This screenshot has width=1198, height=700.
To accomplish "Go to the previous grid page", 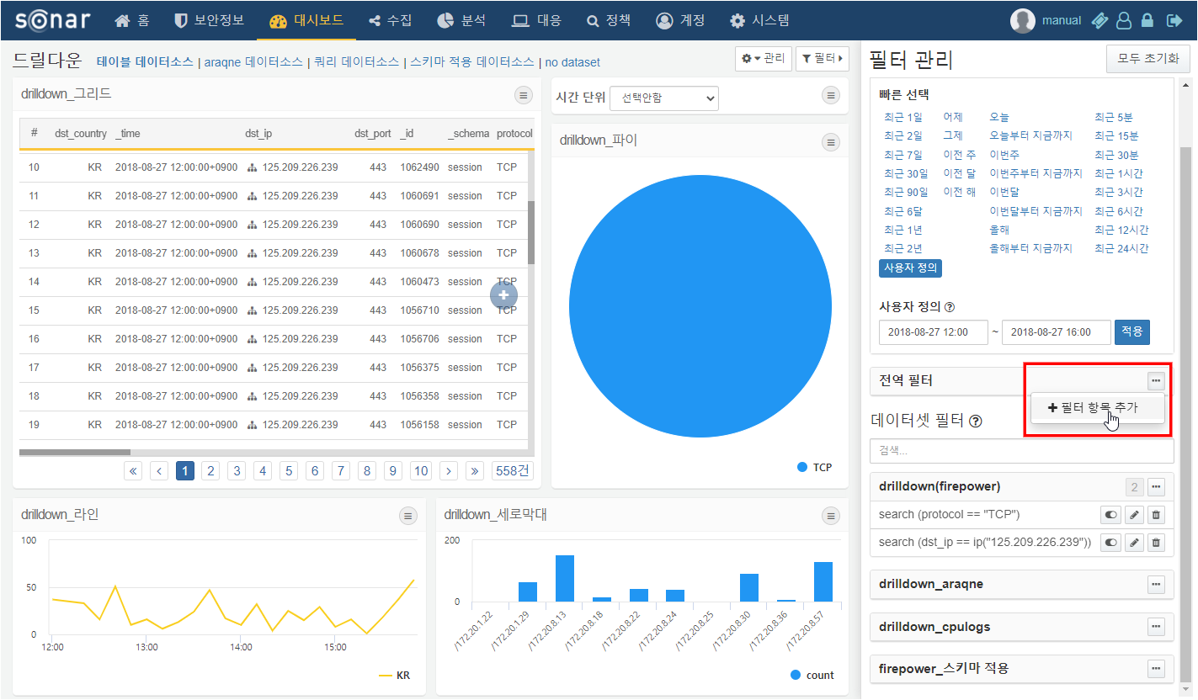I will [159, 470].
